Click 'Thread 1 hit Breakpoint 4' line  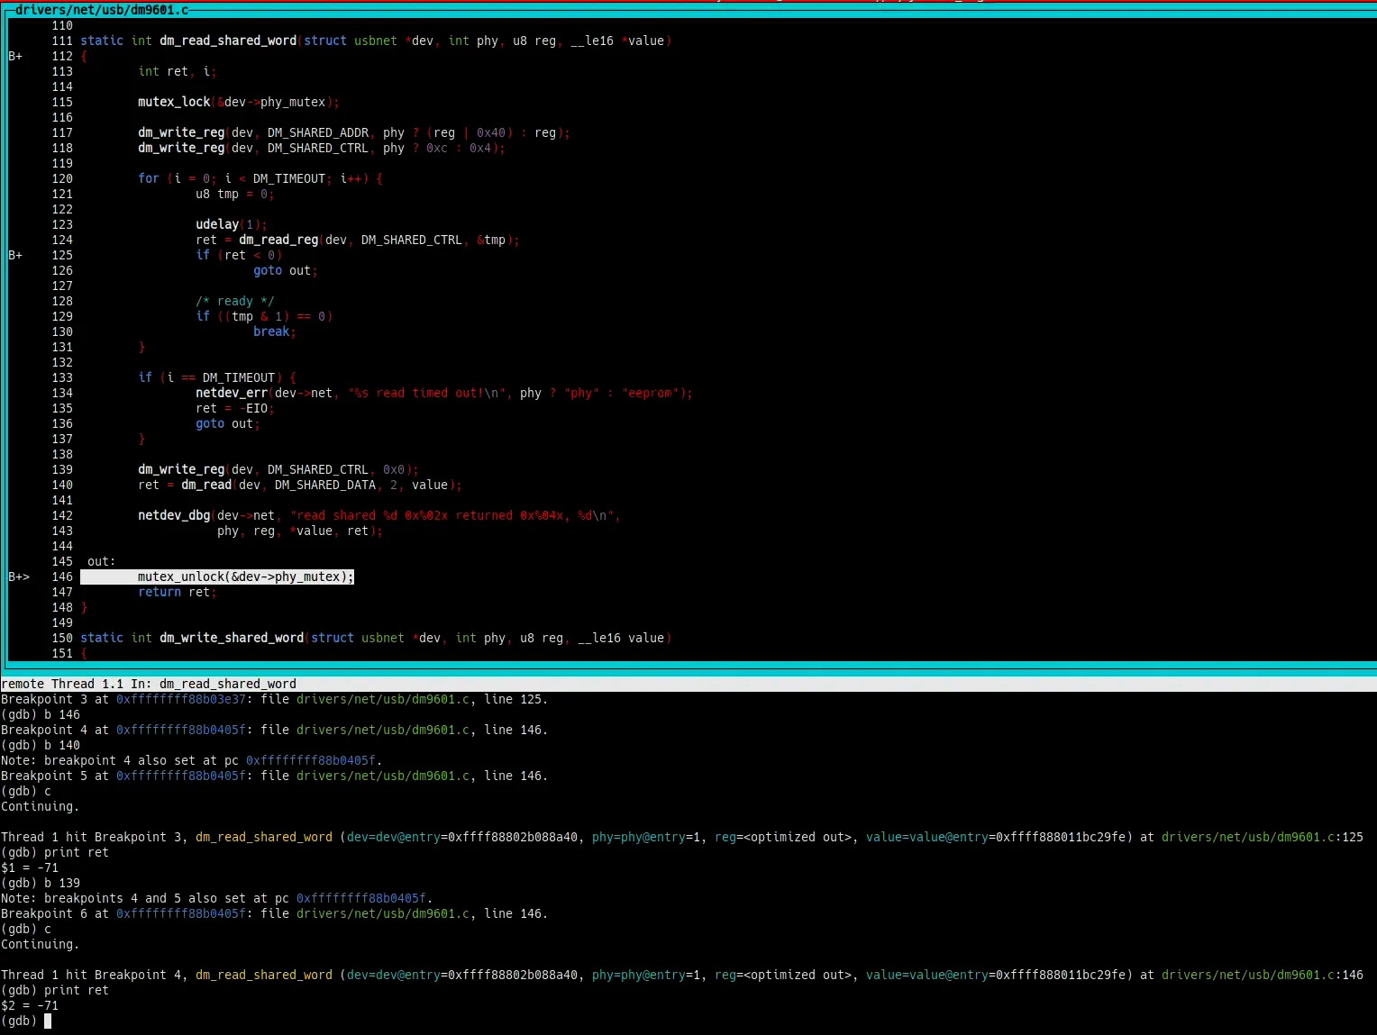point(682,975)
